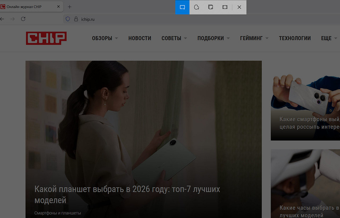This screenshot has width=340, height=218.
Task: Expand the ГЕЙМИНГ menu
Action: point(254,38)
